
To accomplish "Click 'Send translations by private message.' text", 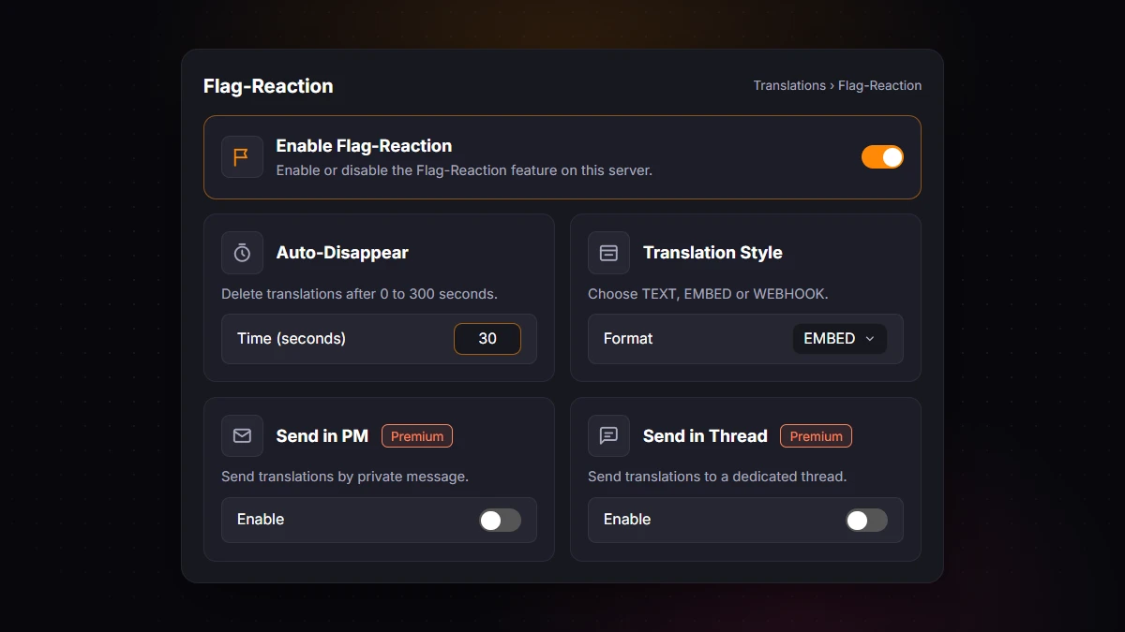I will [345, 477].
